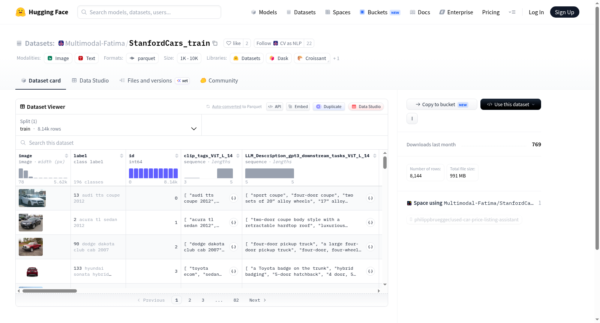The width and height of the screenshot is (600, 323).
Task: Show the +1 additional libraries
Action: pos(336,59)
